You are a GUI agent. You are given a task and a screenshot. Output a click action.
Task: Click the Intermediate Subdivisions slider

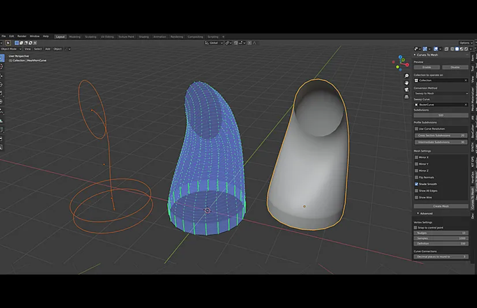(x=441, y=142)
